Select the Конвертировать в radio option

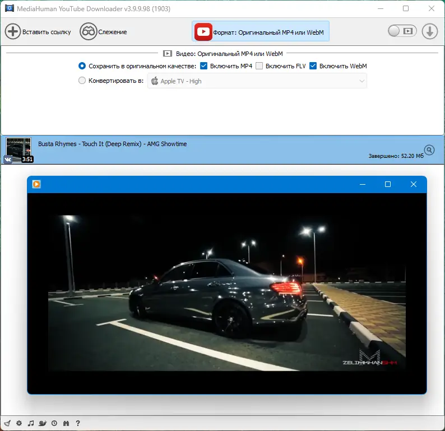coord(82,81)
